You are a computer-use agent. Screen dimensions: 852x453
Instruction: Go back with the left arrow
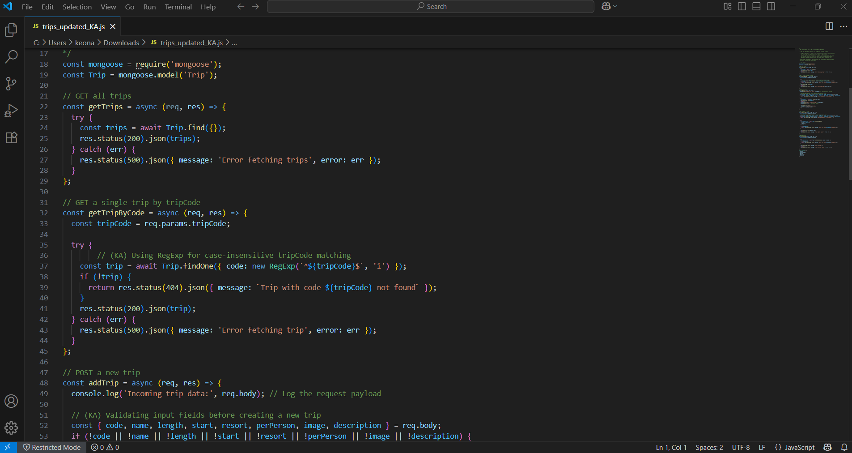click(241, 6)
